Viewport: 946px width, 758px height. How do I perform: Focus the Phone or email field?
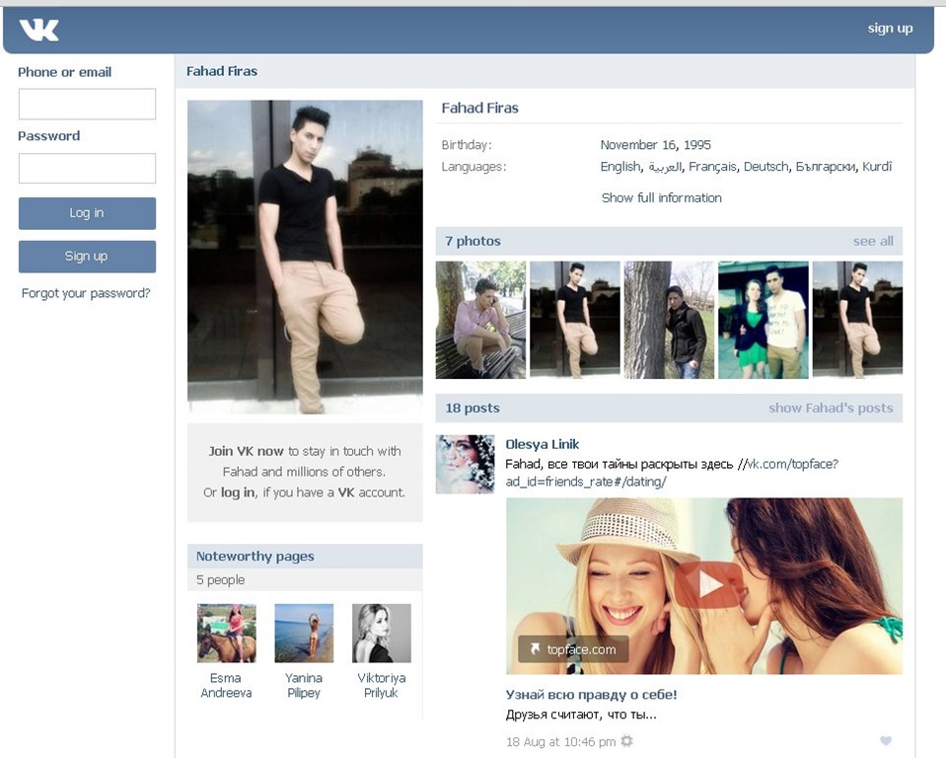pyautogui.click(x=87, y=105)
